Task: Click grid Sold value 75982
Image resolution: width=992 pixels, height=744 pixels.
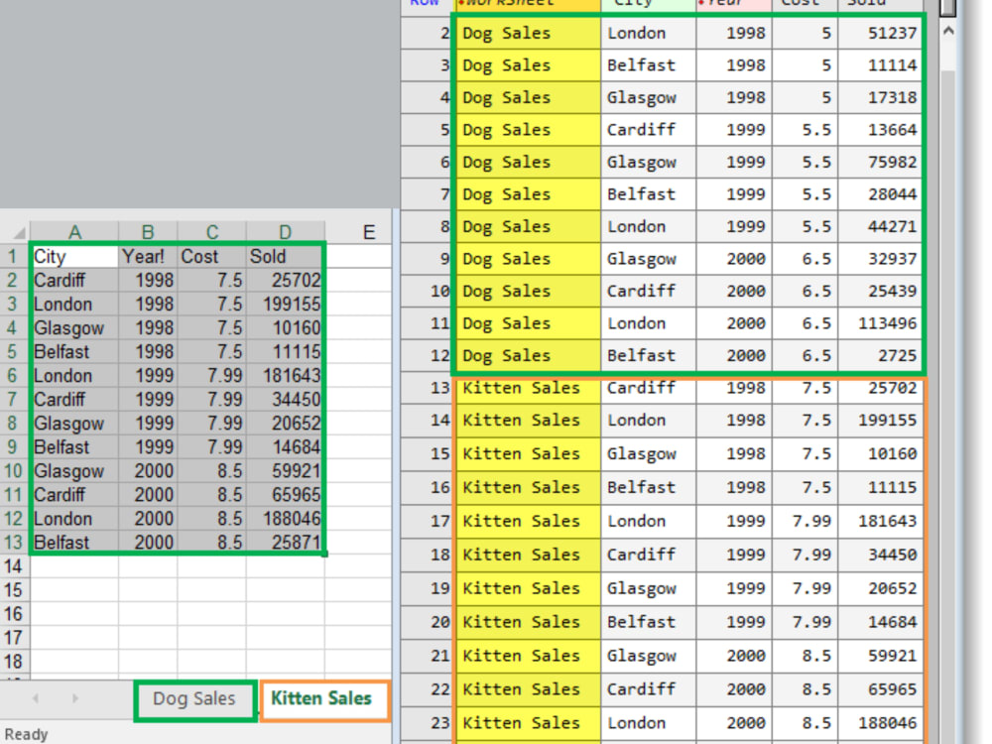Action: point(879,162)
